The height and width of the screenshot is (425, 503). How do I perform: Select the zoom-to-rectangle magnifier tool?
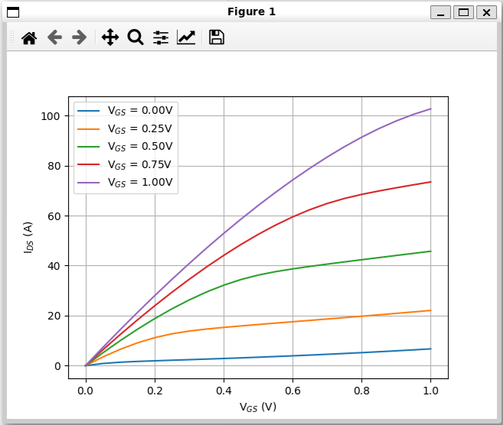tap(136, 37)
